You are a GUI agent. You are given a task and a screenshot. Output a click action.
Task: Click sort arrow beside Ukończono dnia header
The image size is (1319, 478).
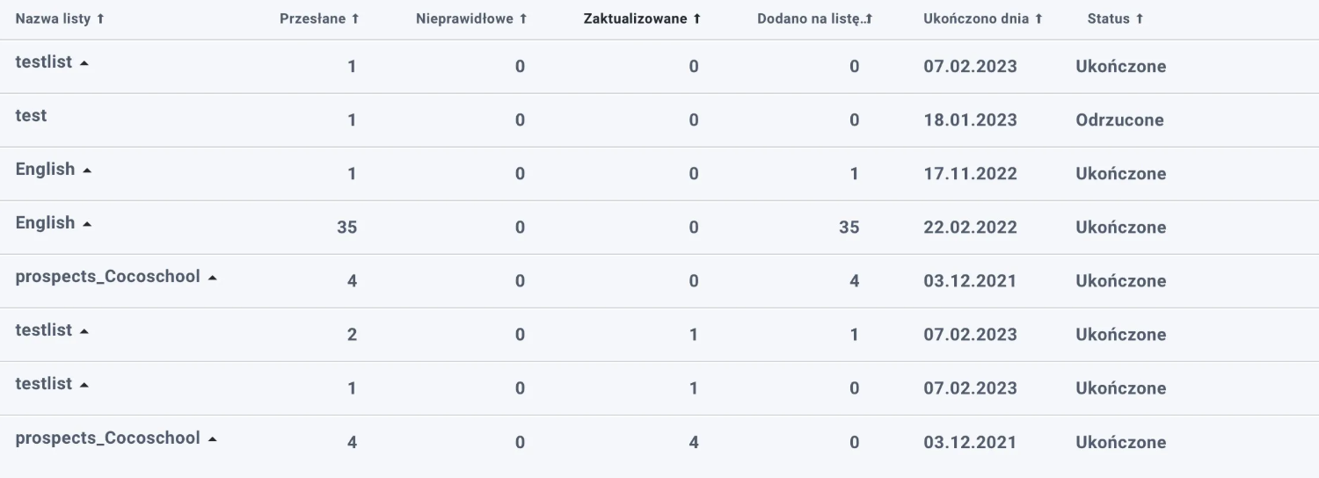[1038, 19]
